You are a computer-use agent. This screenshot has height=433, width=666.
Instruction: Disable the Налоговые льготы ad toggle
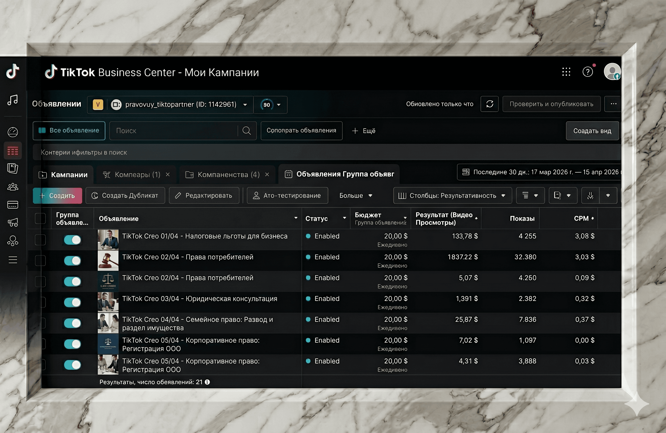pyautogui.click(x=73, y=240)
